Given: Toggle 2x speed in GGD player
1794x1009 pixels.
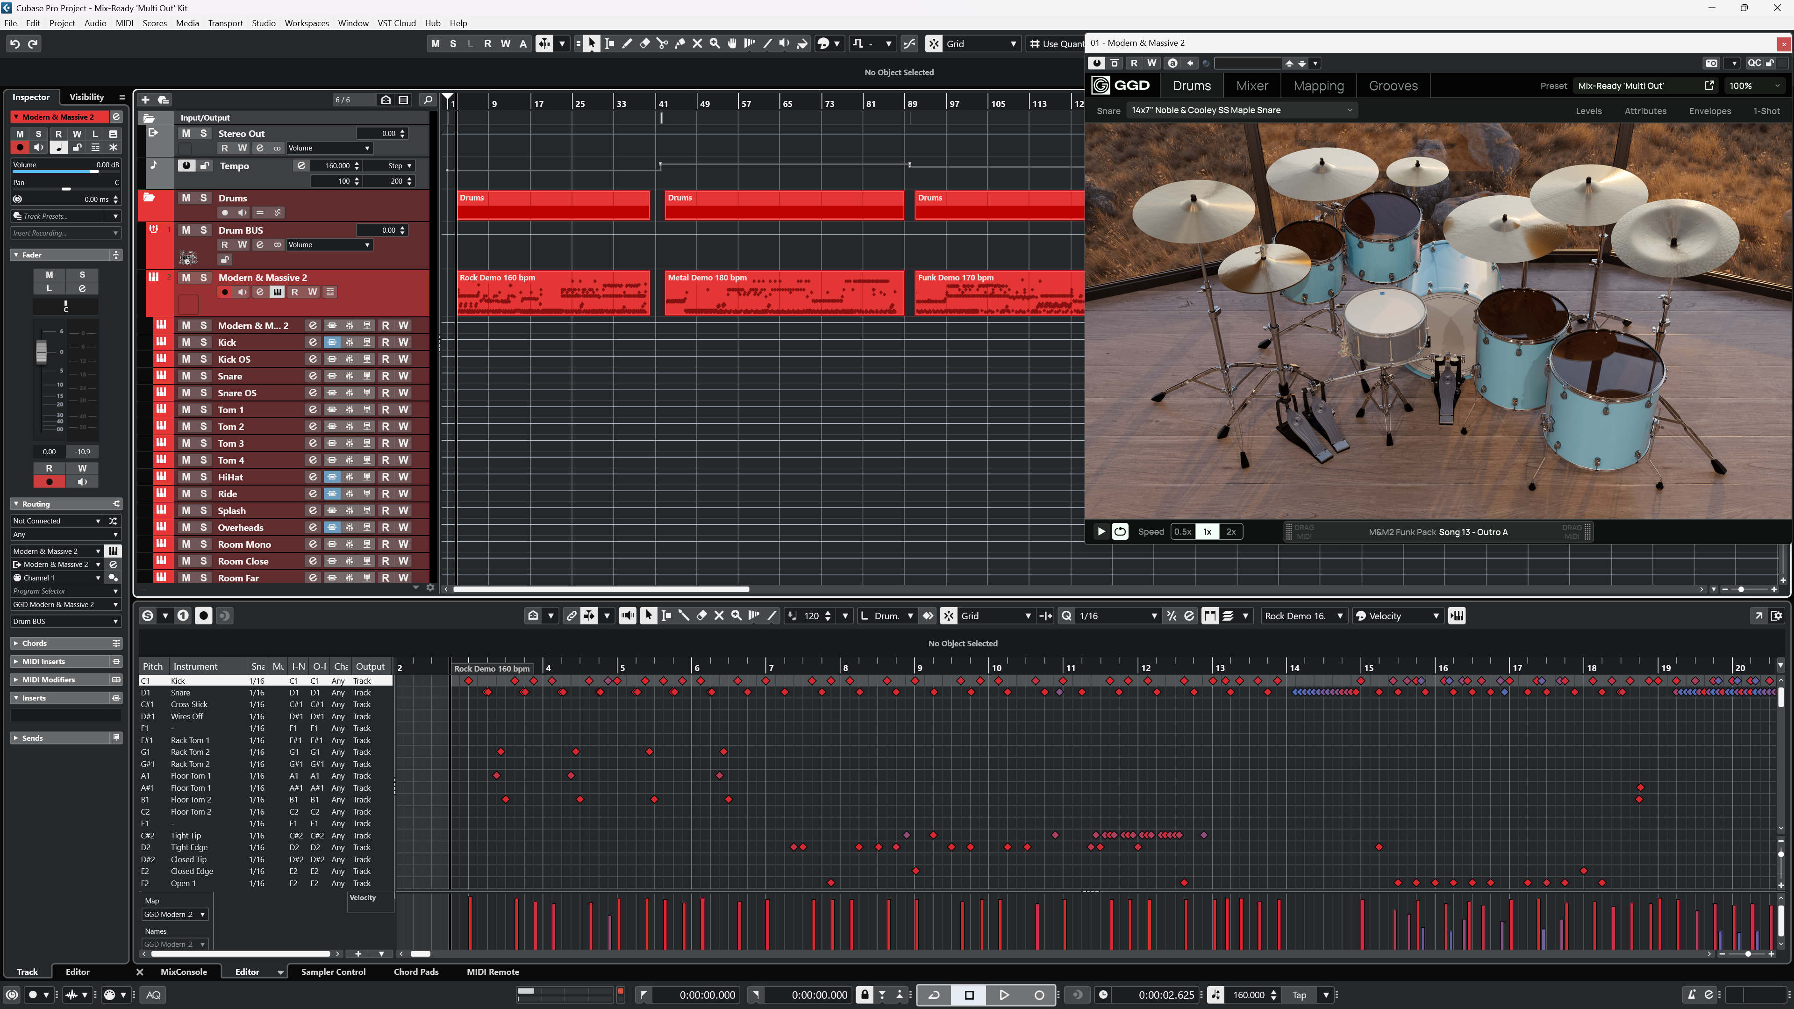Looking at the screenshot, I should [x=1230, y=531].
